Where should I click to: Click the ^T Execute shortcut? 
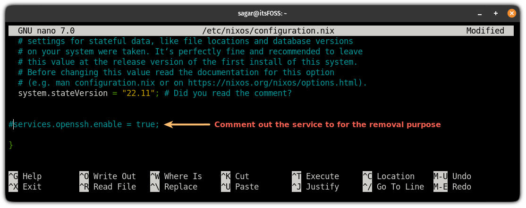pos(315,176)
